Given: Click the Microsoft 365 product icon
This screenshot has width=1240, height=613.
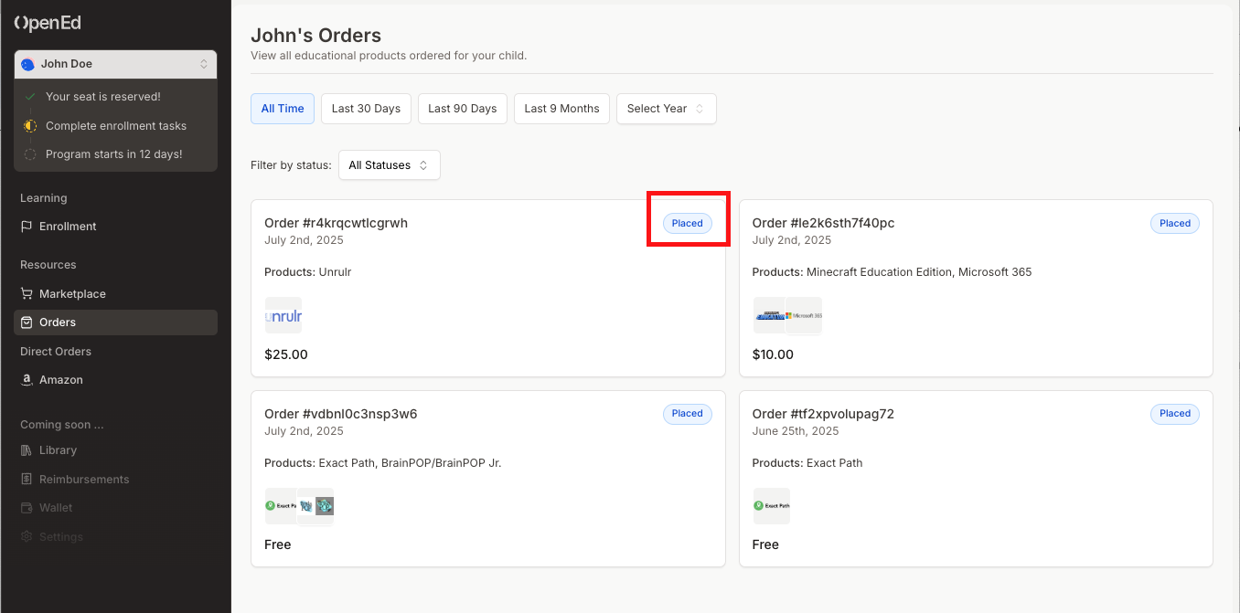Looking at the screenshot, I should (805, 316).
